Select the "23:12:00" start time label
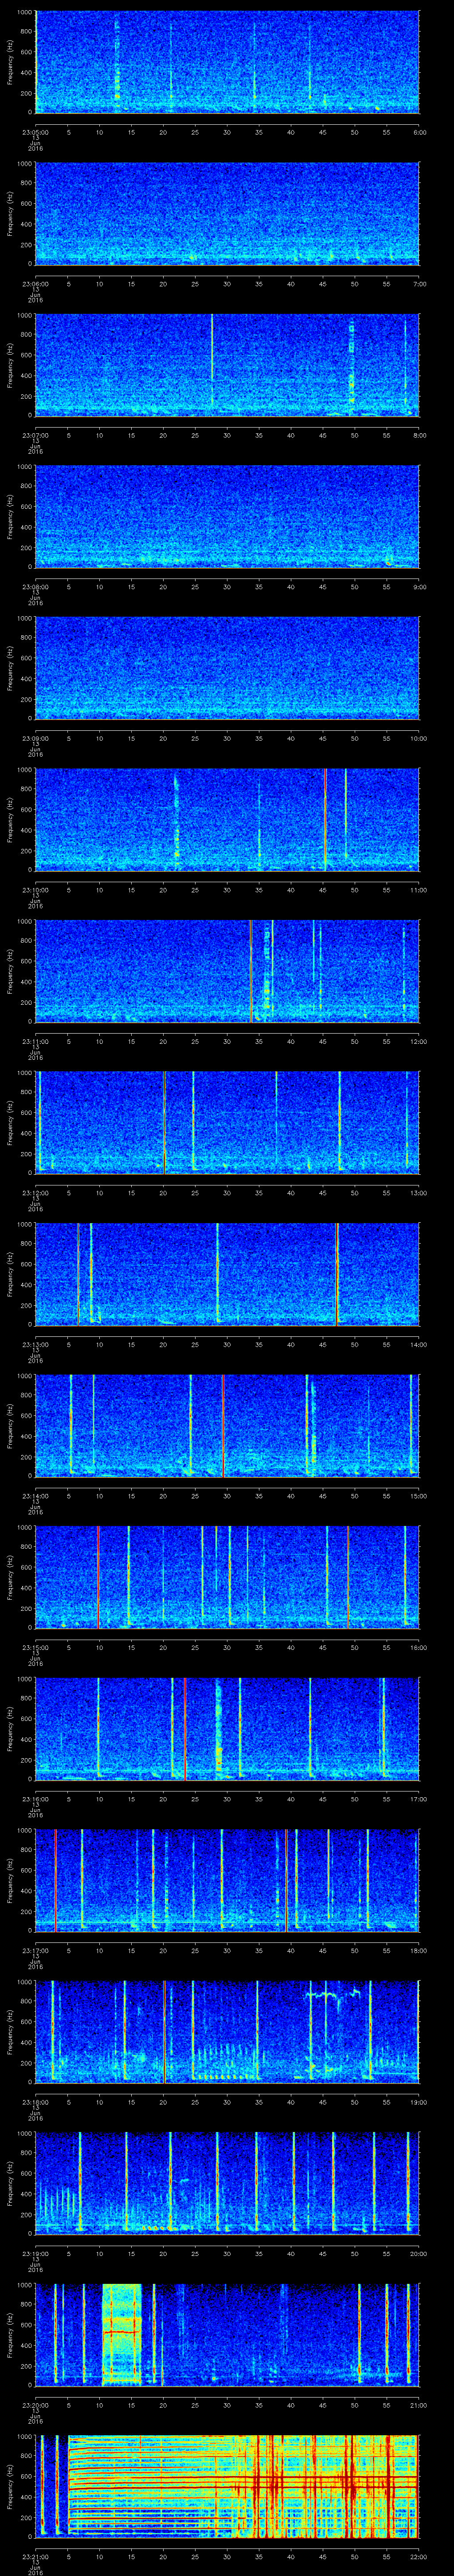The height and width of the screenshot is (2576, 454). click(35, 1193)
